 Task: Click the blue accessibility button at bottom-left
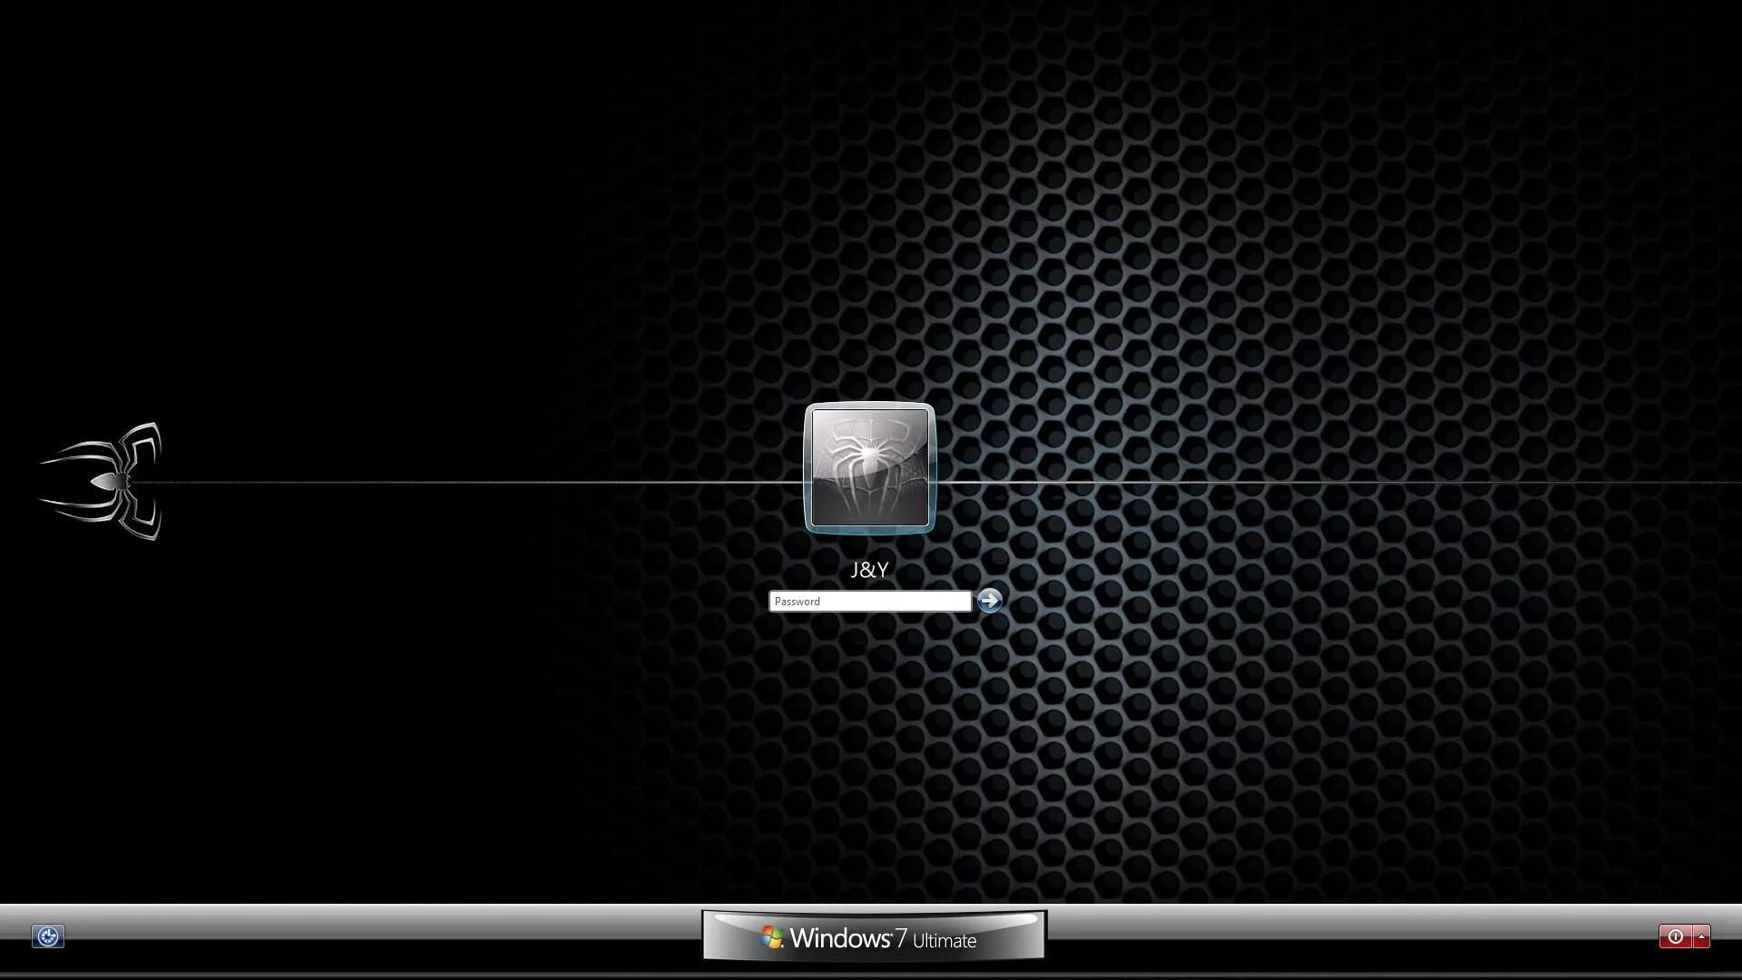pyautogui.click(x=48, y=936)
